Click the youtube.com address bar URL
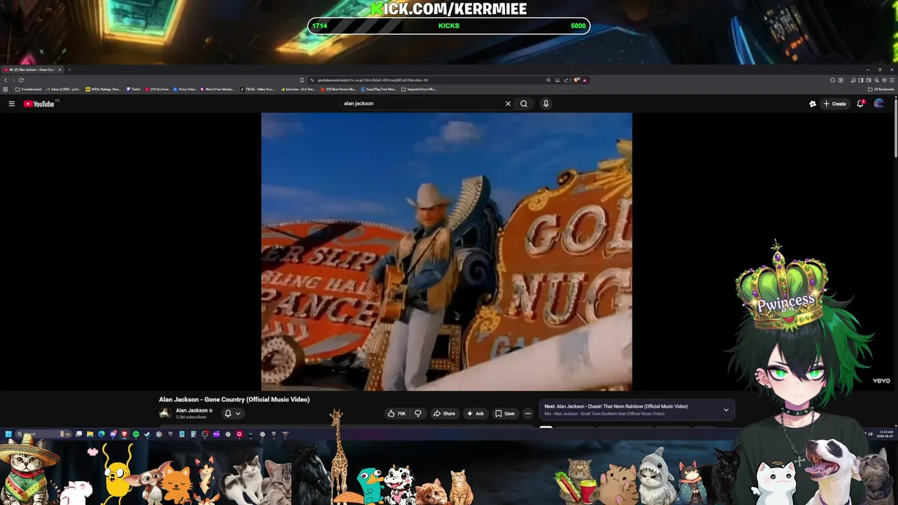This screenshot has height=505, width=898. coord(373,80)
